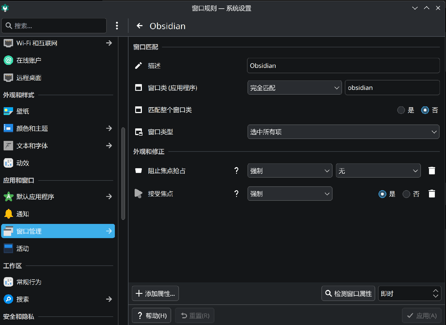
Task: Click the pencil icon beside 描述
Action: [x=139, y=66]
